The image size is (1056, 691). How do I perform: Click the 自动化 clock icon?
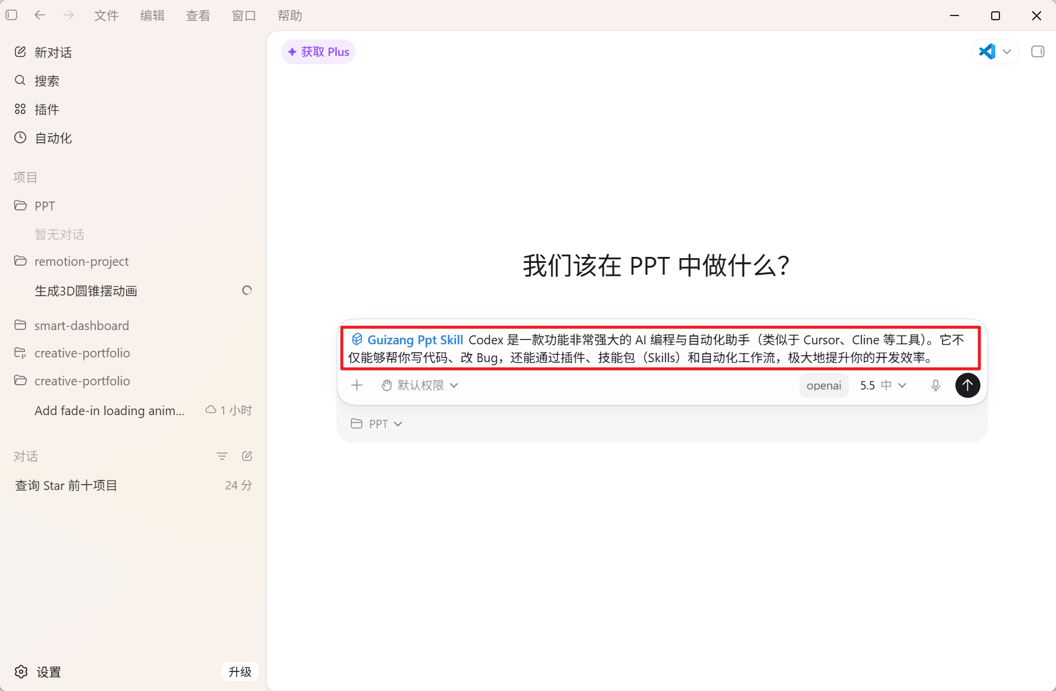pos(20,137)
